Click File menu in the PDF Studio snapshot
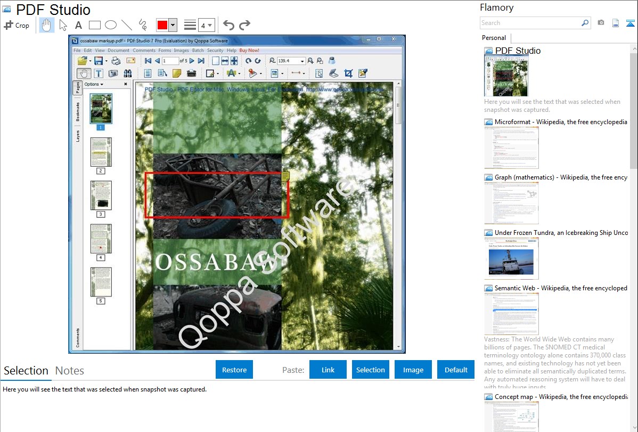This screenshot has height=432, width=638. (x=77, y=51)
